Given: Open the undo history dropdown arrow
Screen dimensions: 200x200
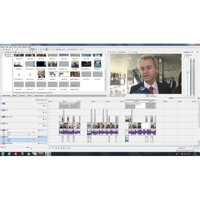Looking at the screenshot, I should pyautogui.click(x=23, y=50).
